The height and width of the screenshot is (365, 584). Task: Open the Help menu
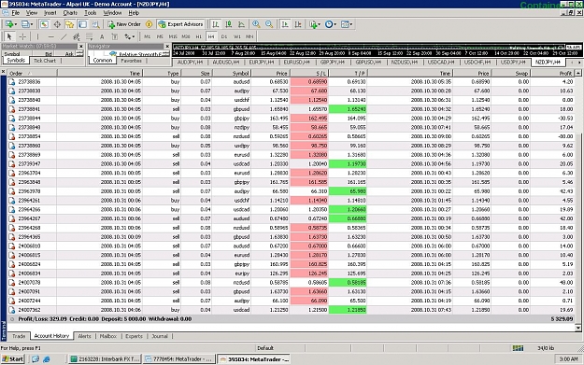[x=134, y=13]
